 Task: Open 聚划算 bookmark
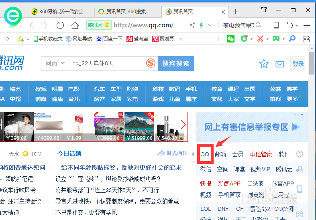click(x=163, y=38)
